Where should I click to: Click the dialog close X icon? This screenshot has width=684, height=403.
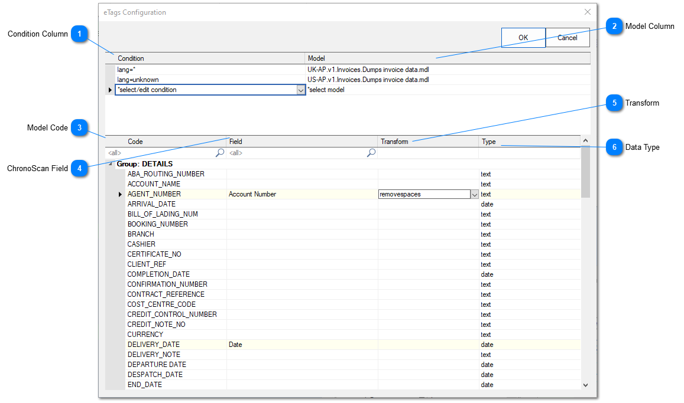(587, 12)
